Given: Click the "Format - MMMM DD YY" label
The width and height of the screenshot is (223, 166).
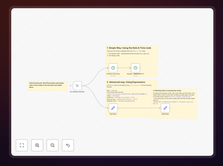Looking at the screenshot, I should coord(135,74).
